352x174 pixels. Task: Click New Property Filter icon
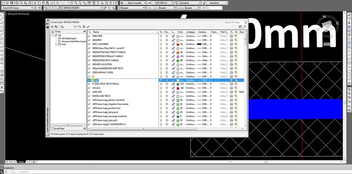pyautogui.click(x=52, y=27)
